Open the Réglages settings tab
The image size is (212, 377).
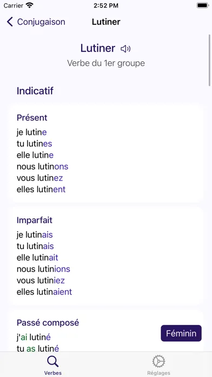pos(158,365)
